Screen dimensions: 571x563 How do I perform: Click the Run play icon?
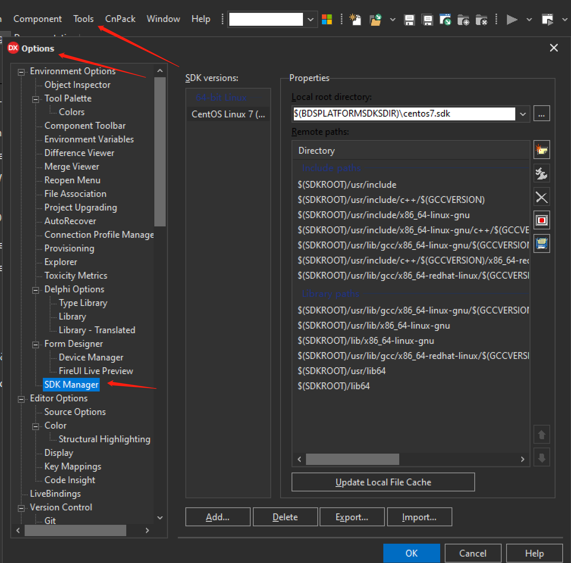(x=512, y=19)
